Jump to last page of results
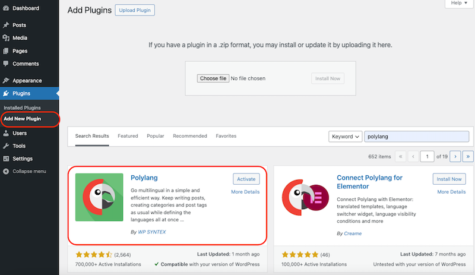Screen dimensions: 475x275 click(x=468, y=156)
